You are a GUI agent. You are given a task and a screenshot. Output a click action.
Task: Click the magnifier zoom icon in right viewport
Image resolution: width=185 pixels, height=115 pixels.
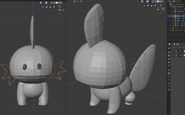pyautogui.click(x=155, y=5)
